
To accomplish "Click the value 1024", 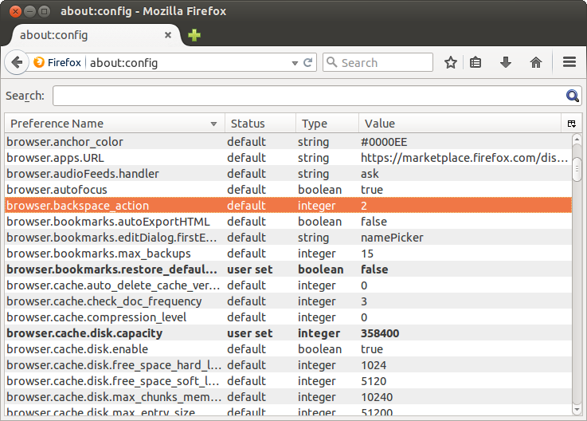I will click(x=374, y=365).
